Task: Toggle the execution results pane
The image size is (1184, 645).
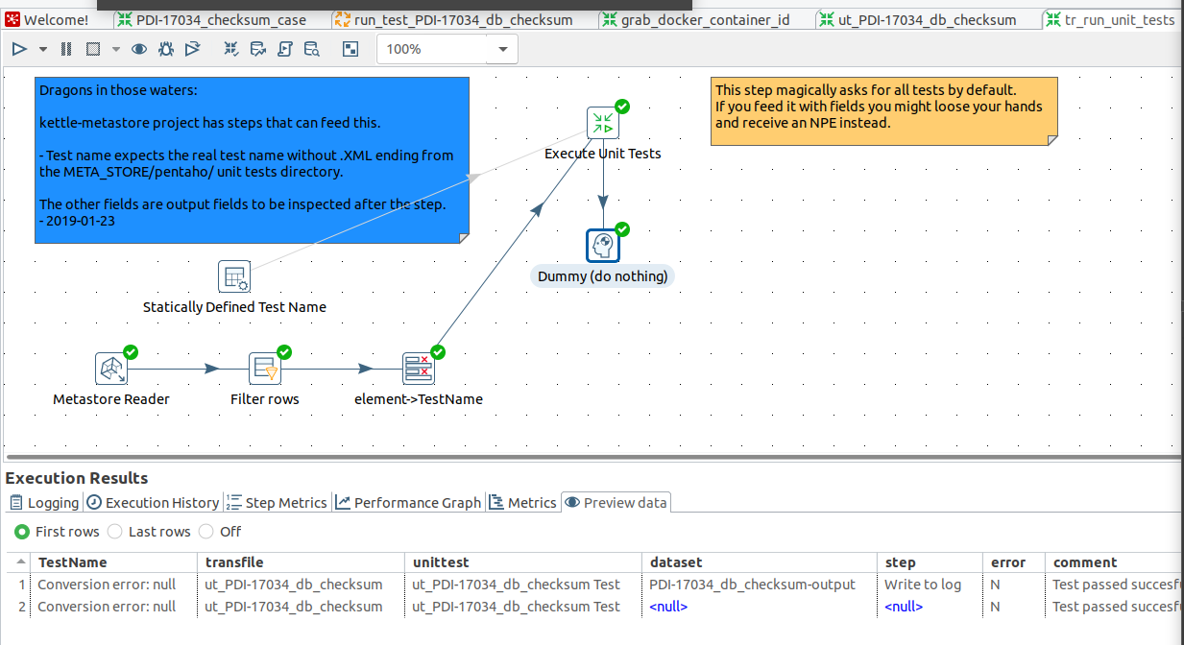Action: 350,49
